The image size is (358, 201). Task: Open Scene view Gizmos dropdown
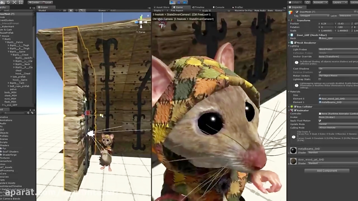click(102, 10)
